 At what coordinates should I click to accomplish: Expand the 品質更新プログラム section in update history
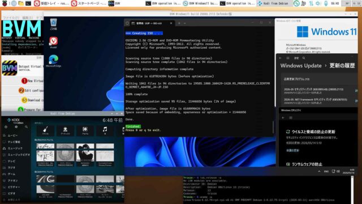click(x=320, y=79)
